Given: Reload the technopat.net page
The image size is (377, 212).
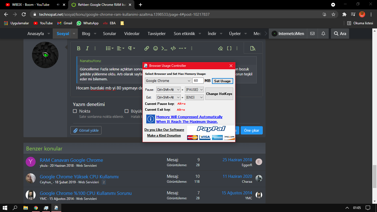Looking at the screenshot, I should click(24, 14).
